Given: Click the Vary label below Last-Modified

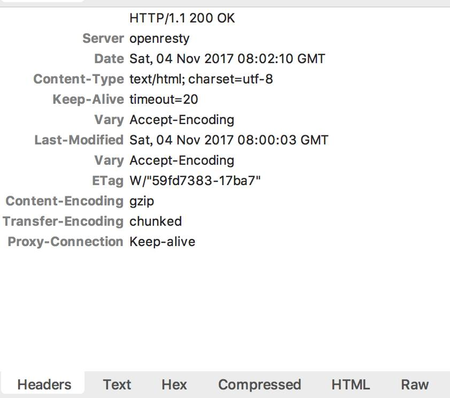Looking at the screenshot, I should (x=108, y=160).
